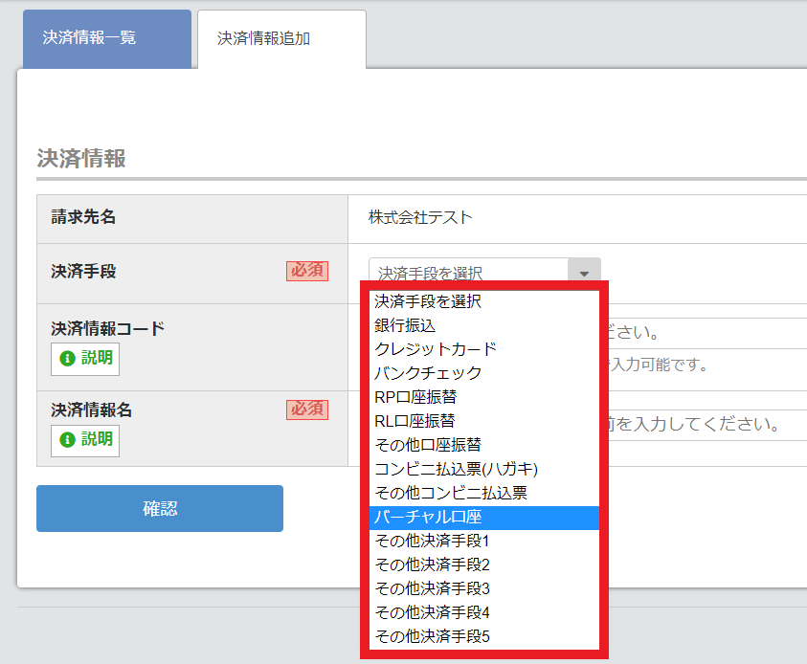
Task: Choose クレジットカード payment option
Action: click(436, 349)
